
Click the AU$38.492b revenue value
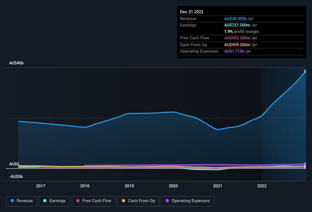pyautogui.click(x=235, y=19)
